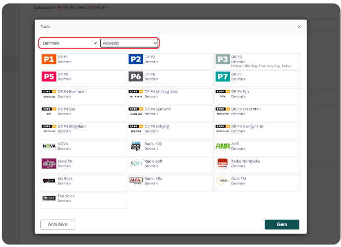This screenshot has width=341, height=247.
Task: Click the "DR P4 Esbjerg" text
Action: 157,126
